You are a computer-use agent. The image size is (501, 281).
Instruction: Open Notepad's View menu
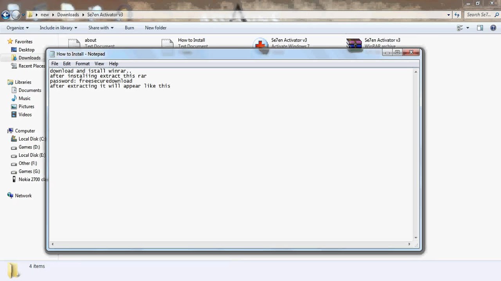click(99, 64)
